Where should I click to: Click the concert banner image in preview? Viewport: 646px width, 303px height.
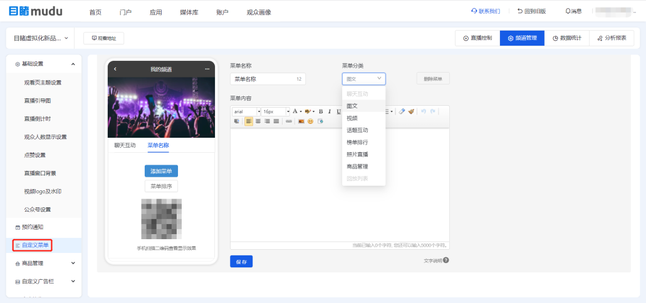[161, 108]
